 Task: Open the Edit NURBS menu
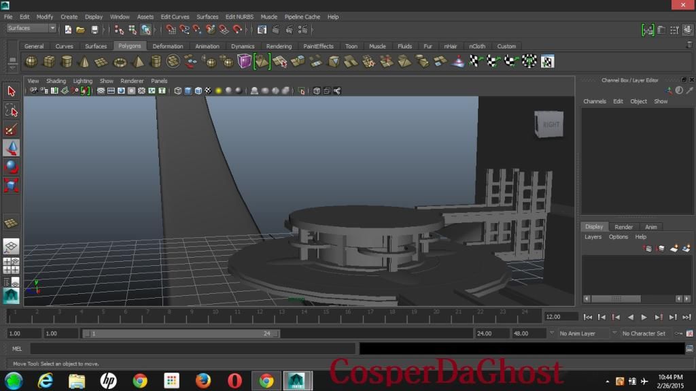pos(239,16)
